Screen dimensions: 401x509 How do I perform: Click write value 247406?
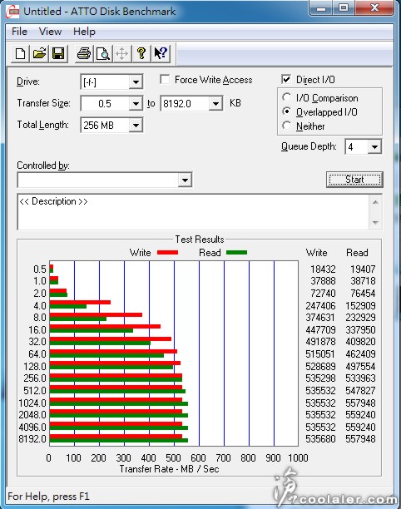coord(320,306)
